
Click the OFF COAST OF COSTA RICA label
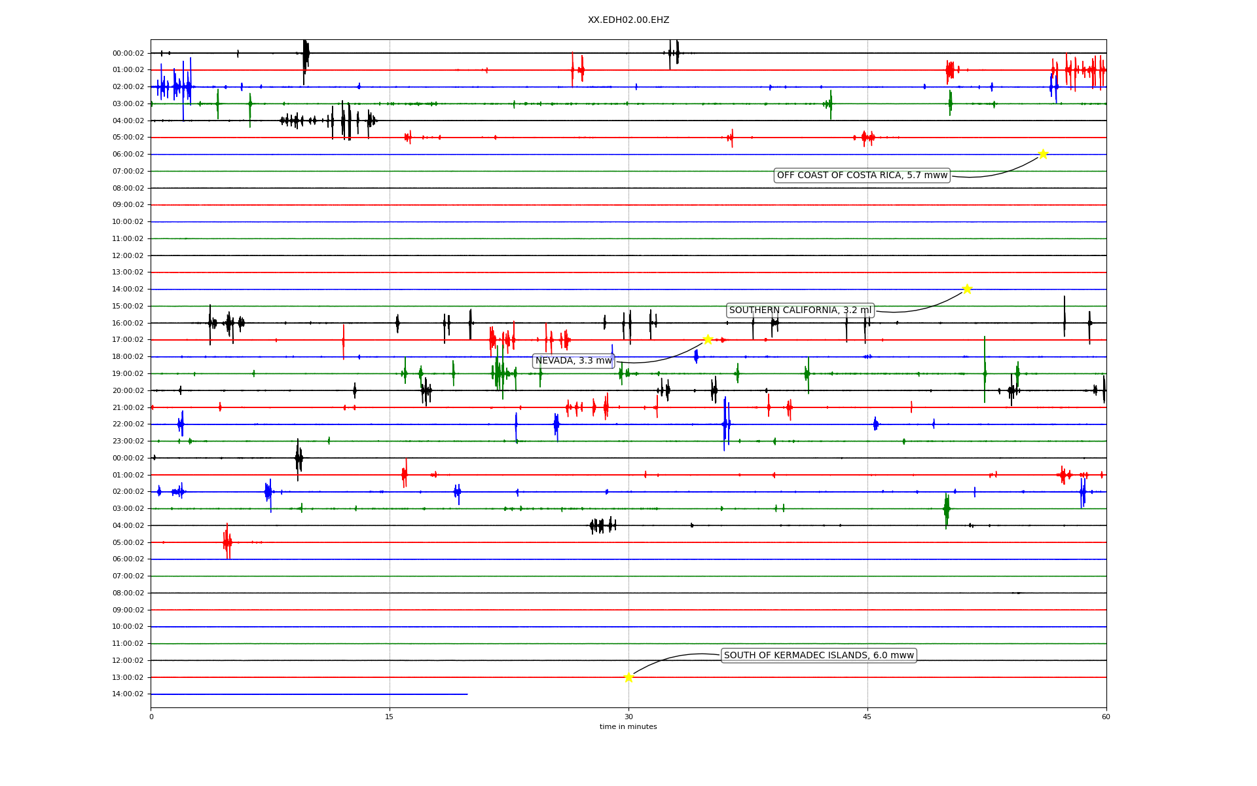click(x=862, y=176)
